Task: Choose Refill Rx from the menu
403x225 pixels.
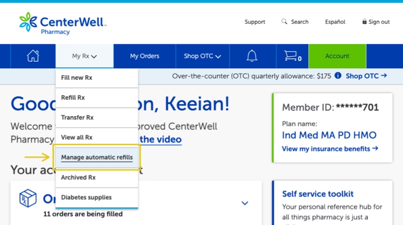Action: point(97,97)
